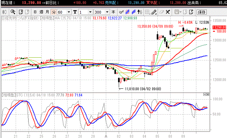Click the STC value 77.78
The height and width of the screenshot is (138, 227).
coord(60,95)
